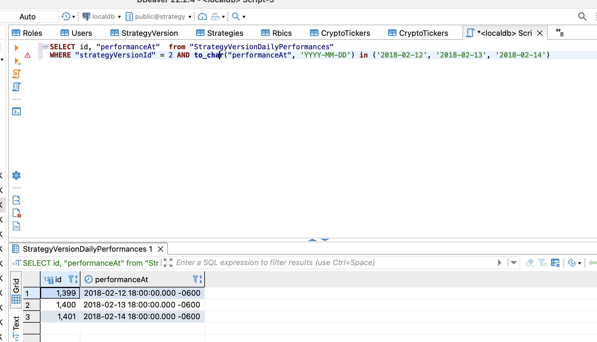Click the transaction log history icon
The image size is (597, 342).
point(66,16)
